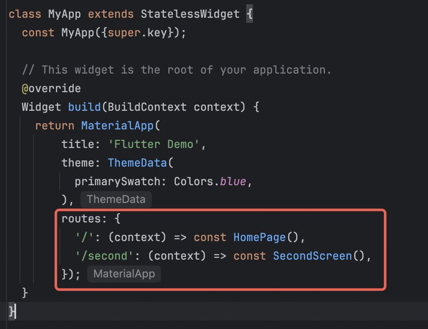The height and width of the screenshot is (329, 428).
Task: Click the MyApp name in the class declaration
Action: tap(65, 14)
